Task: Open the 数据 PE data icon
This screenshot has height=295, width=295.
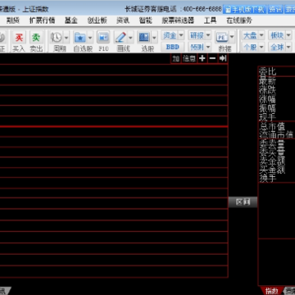Action: click(222, 37)
